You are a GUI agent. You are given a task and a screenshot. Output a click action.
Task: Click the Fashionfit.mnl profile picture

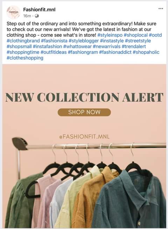13,12
